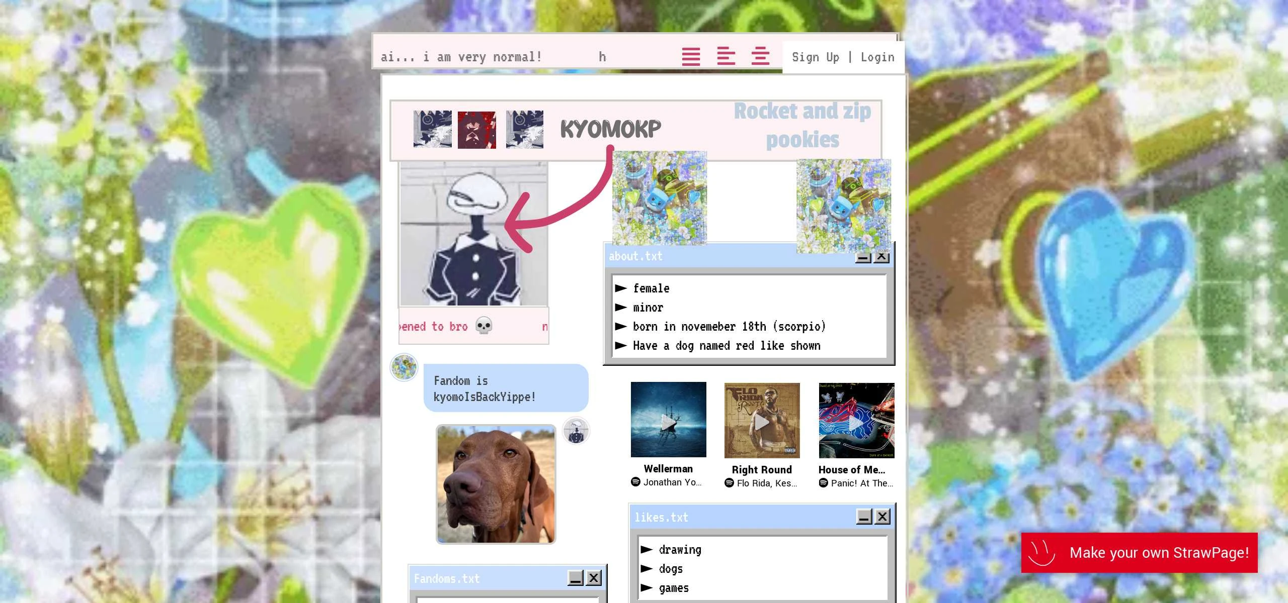Click the center-align lines icon

tap(760, 56)
